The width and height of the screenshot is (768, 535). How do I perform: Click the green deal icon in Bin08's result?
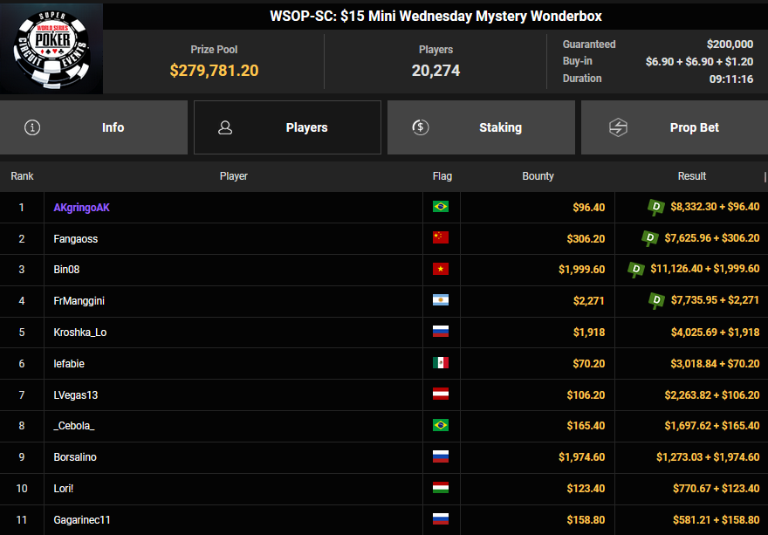[x=636, y=270]
